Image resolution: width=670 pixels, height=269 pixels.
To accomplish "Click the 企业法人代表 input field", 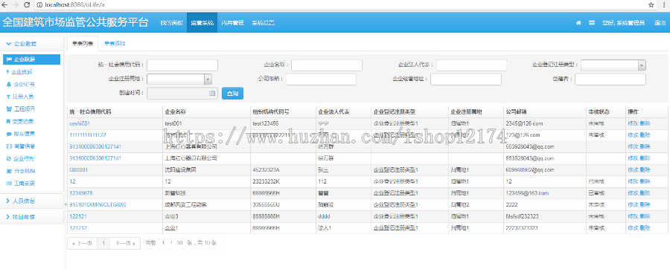I will coord(471,65).
